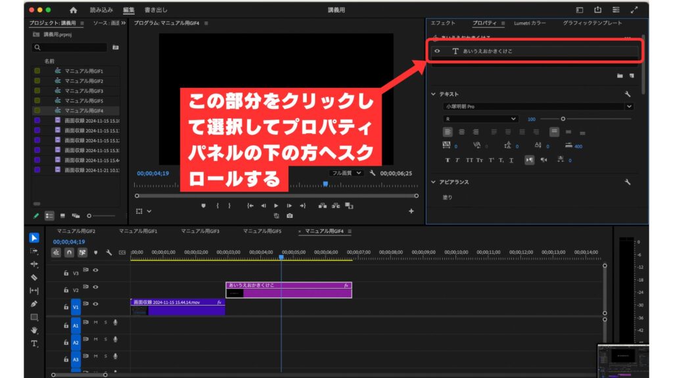Toggle snap in timeline
Viewport: 673px width, 378px height.
pyautogui.click(x=69, y=253)
